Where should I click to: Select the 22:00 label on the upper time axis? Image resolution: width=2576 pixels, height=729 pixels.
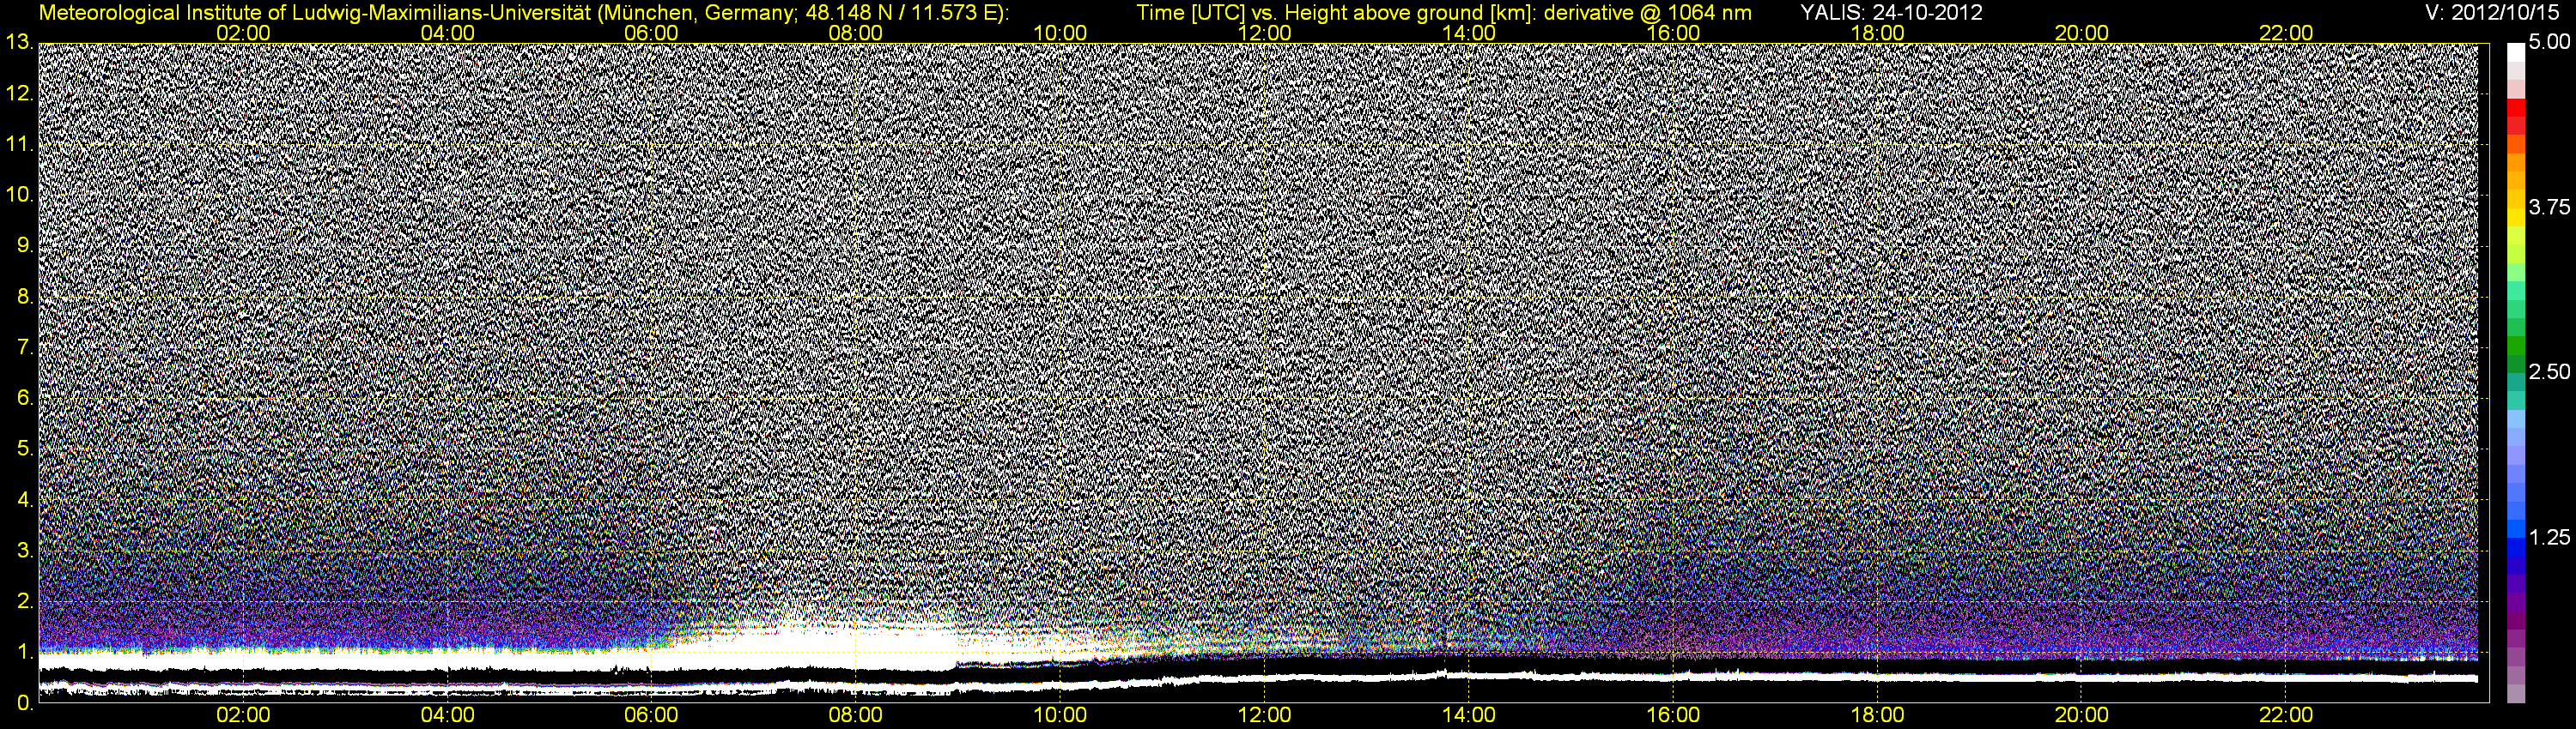[x=2286, y=33]
